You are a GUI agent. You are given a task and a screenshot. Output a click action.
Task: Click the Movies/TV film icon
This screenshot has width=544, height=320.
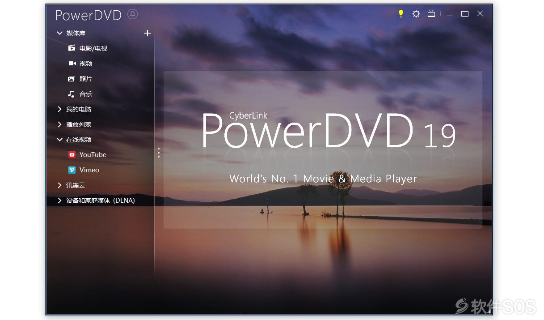pos(72,48)
